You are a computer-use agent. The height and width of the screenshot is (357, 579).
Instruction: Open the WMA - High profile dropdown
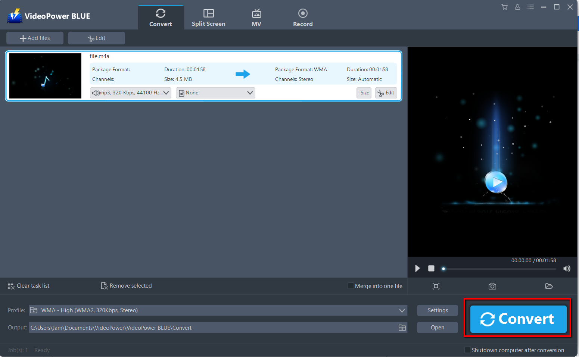pos(402,310)
